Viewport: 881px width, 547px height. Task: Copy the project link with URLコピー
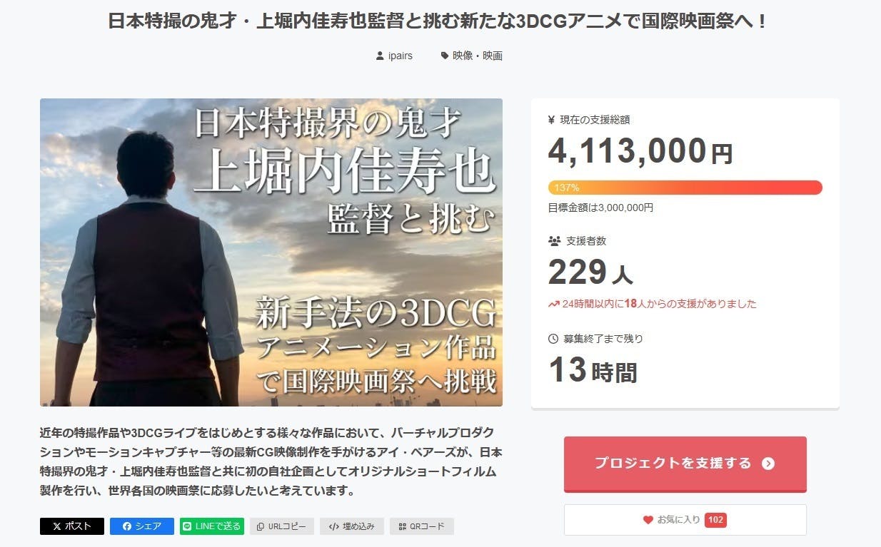tap(281, 526)
